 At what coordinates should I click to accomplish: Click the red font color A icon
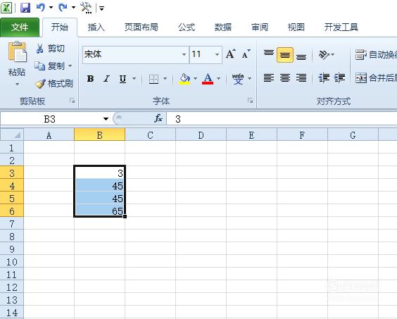pyautogui.click(x=208, y=79)
